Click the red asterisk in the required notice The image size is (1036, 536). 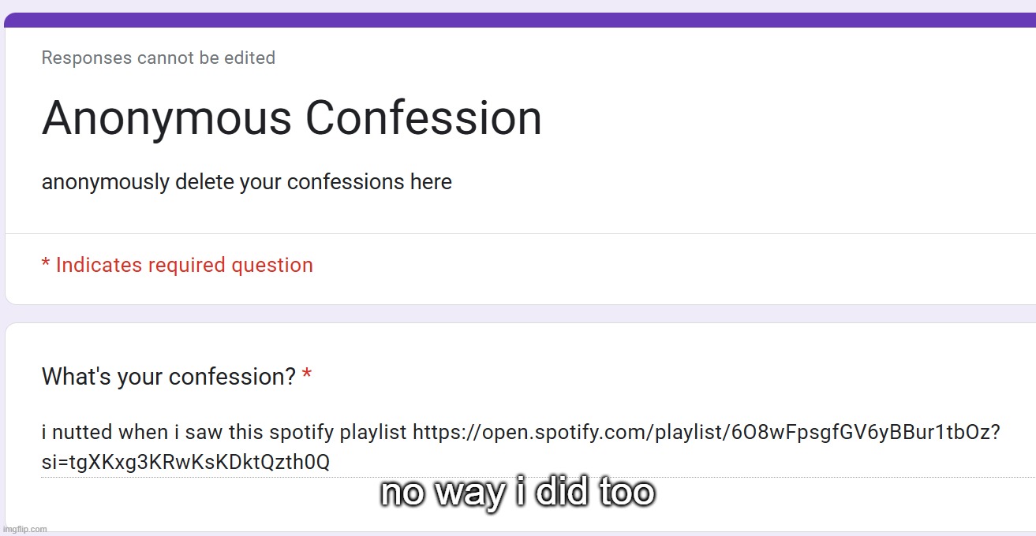point(45,265)
